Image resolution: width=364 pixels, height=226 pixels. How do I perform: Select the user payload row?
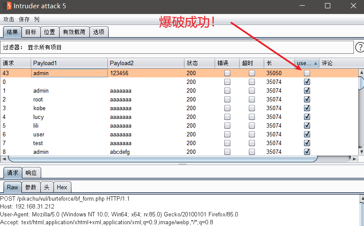click(179, 134)
